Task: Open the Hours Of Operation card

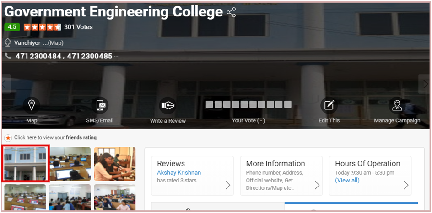Action: point(370,176)
